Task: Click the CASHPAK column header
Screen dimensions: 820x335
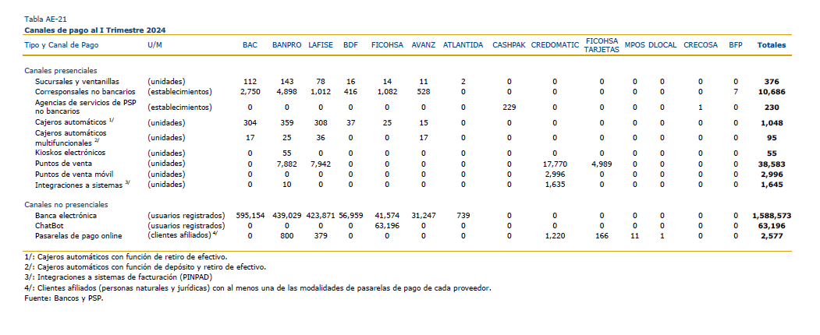Action: click(x=509, y=45)
